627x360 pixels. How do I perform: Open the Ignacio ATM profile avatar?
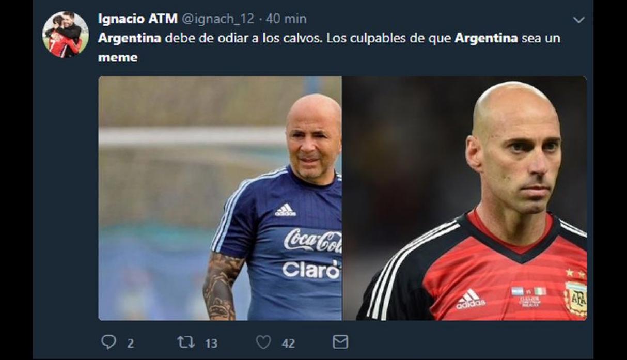66,34
